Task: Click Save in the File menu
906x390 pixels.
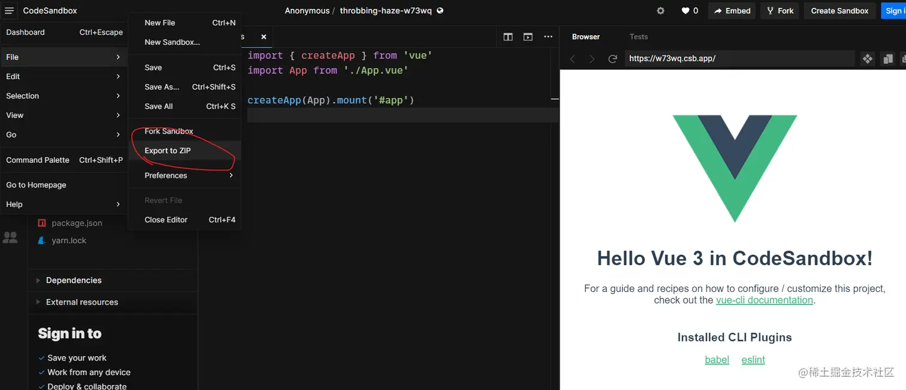Action: pyautogui.click(x=185, y=68)
